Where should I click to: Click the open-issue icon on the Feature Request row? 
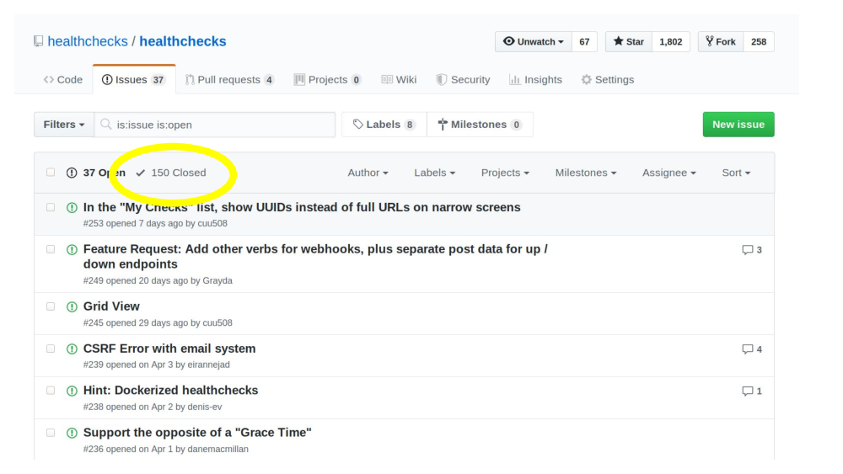(x=72, y=249)
